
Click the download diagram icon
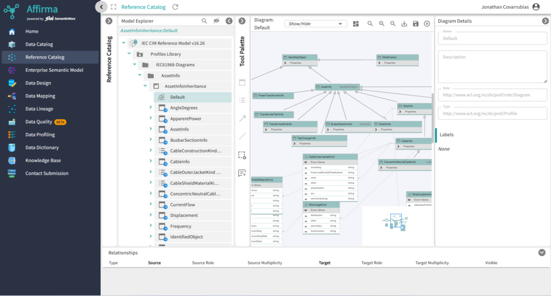[x=404, y=24]
